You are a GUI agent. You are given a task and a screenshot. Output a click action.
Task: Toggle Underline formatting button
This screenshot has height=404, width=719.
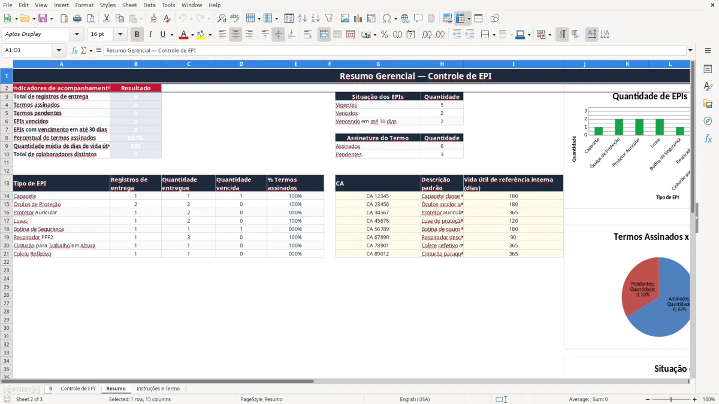click(162, 35)
